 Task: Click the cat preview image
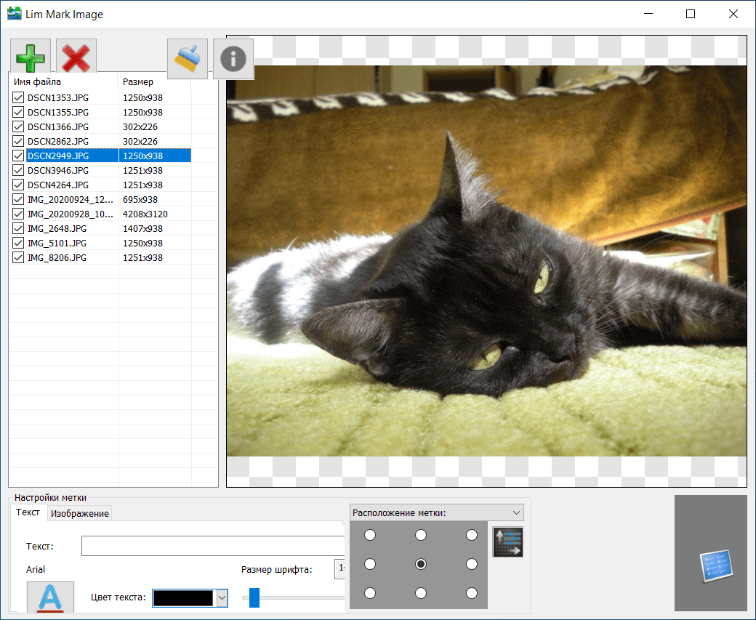(x=486, y=261)
